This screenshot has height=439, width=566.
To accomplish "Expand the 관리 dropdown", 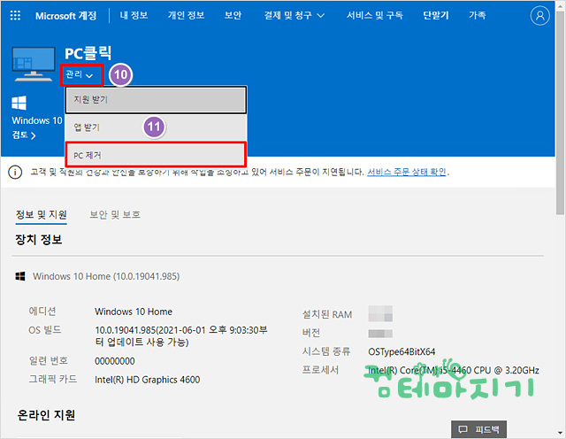I will click(x=80, y=75).
